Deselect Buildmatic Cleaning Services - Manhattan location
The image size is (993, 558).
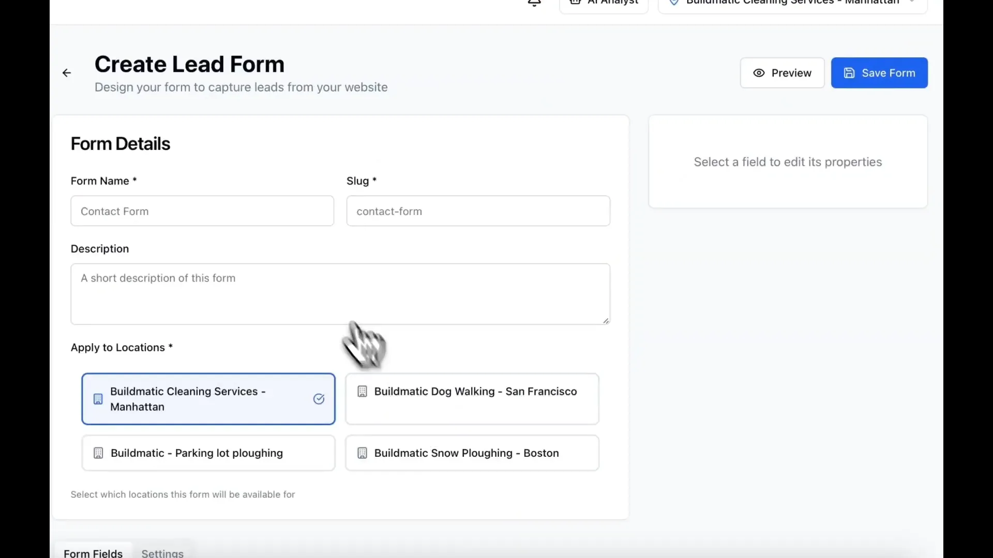tap(208, 399)
